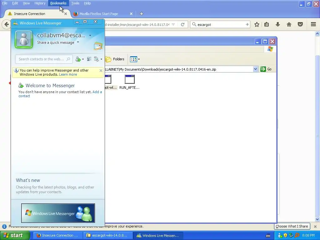Focus the Search contacts or the web field
Image resolution: width=320 pixels, height=240 pixels.
pyautogui.click(x=44, y=59)
